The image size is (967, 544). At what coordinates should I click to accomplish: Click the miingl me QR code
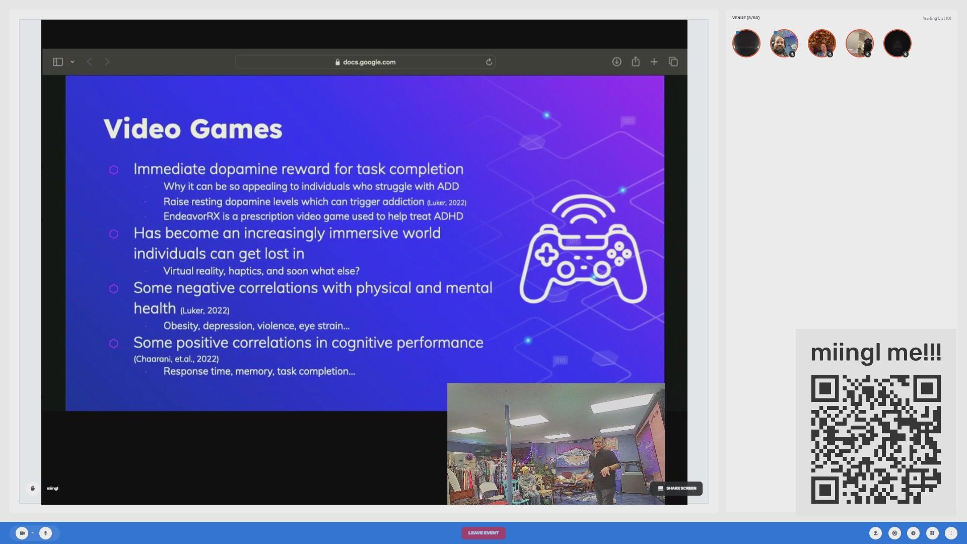(875, 439)
